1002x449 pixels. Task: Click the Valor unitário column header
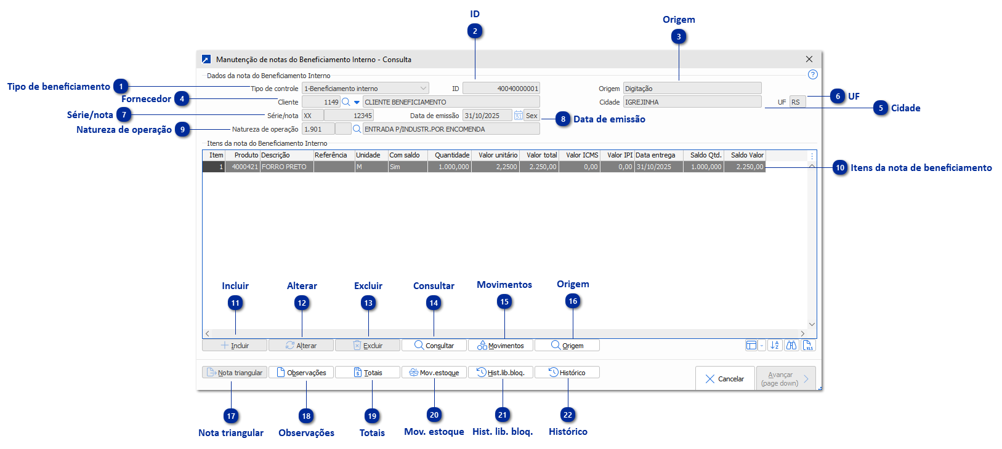pos(495,155)
